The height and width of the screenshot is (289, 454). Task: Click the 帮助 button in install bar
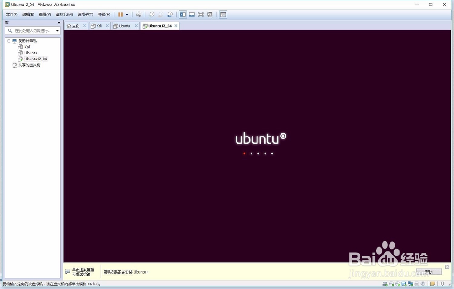429,272
